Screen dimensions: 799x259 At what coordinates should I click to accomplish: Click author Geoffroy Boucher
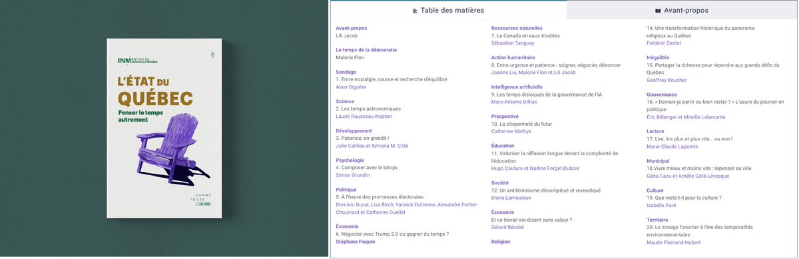666,79
